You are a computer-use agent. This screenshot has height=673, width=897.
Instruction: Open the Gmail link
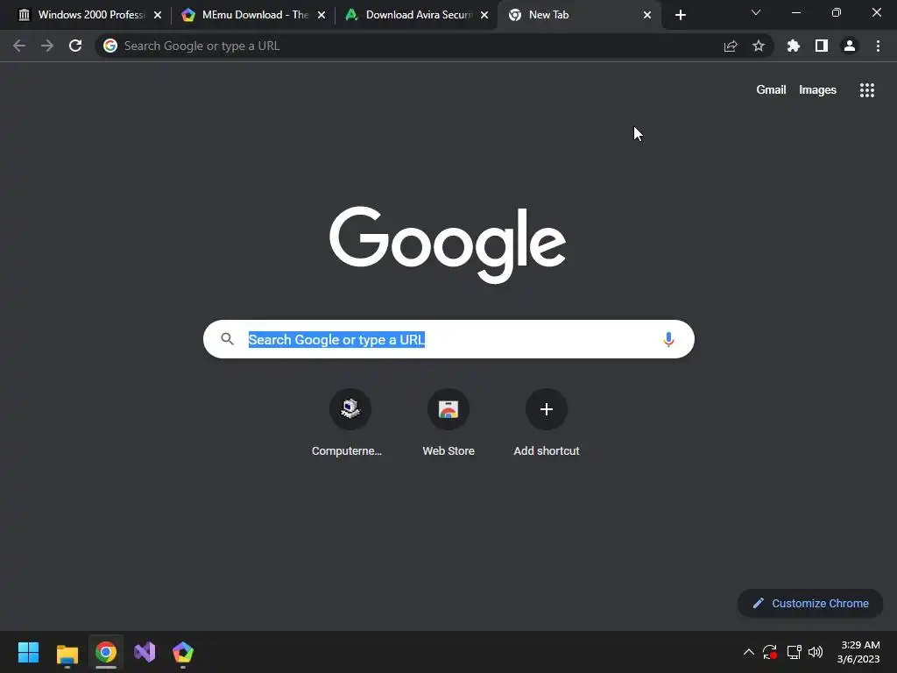point(771,90)
